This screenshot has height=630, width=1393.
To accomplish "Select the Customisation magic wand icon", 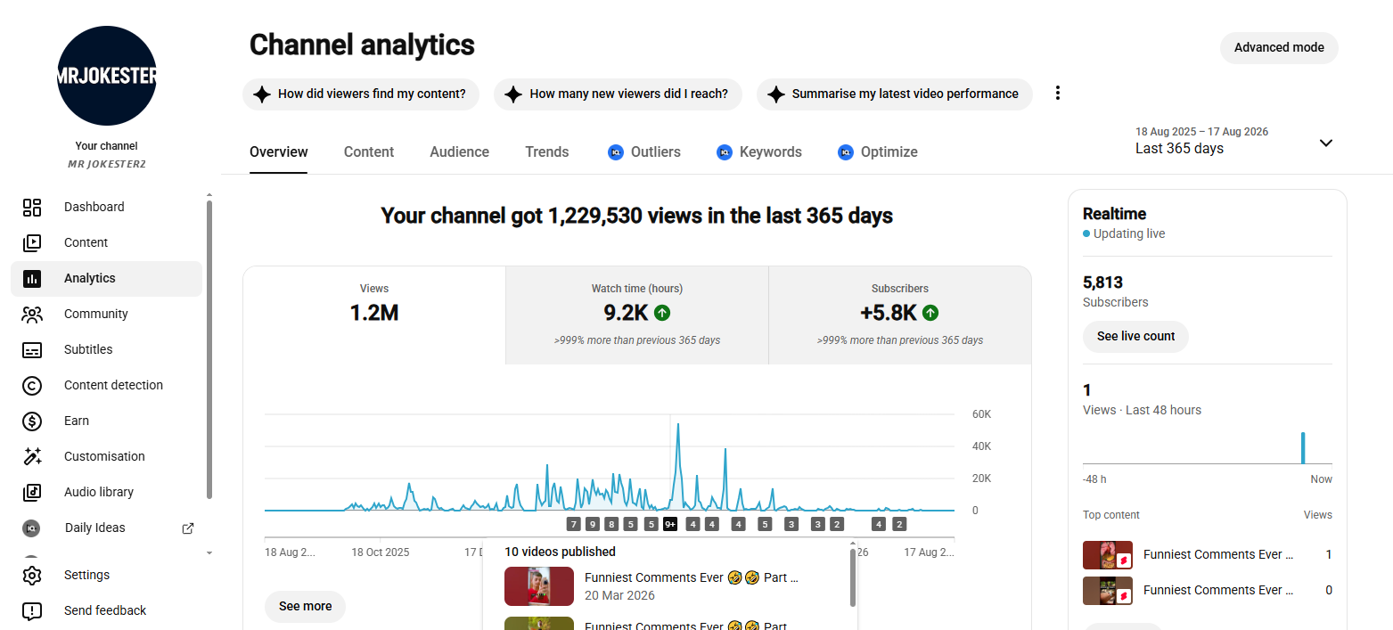I will click(32, 457).
